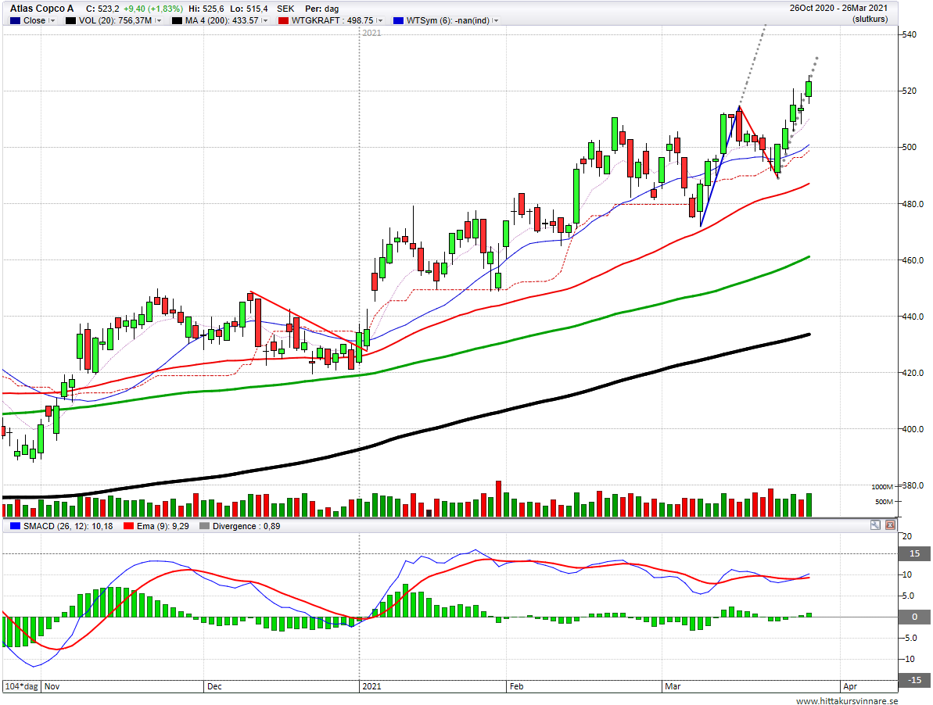Click the 400.0 price level on the axis
The image size is (933, 705).
click(913, 429)
